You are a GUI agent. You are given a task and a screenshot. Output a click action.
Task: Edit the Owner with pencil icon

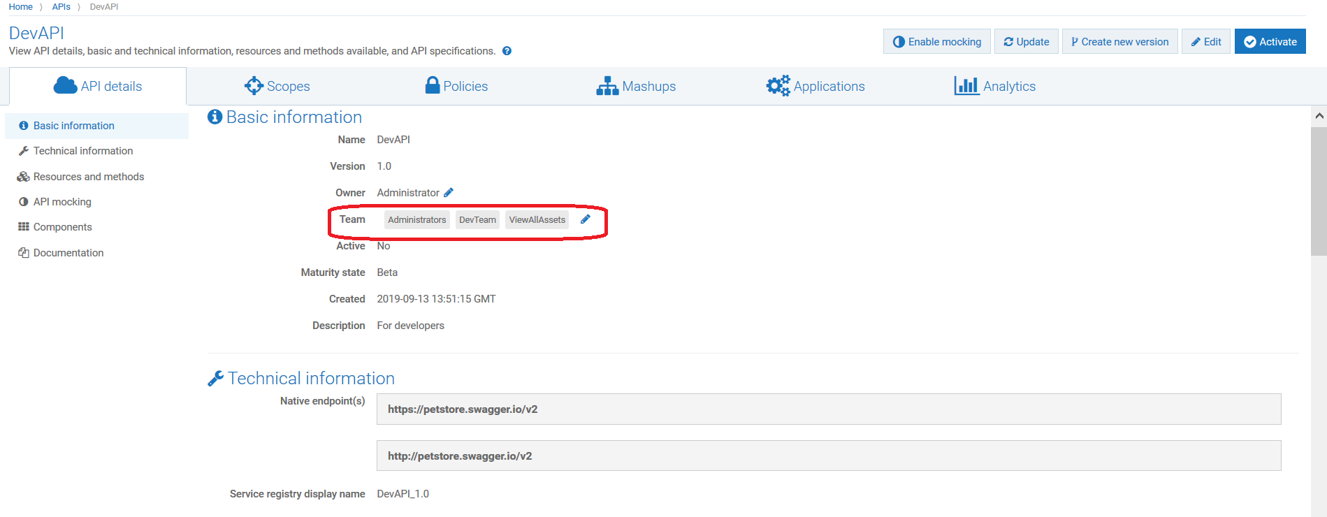point(449,193)
